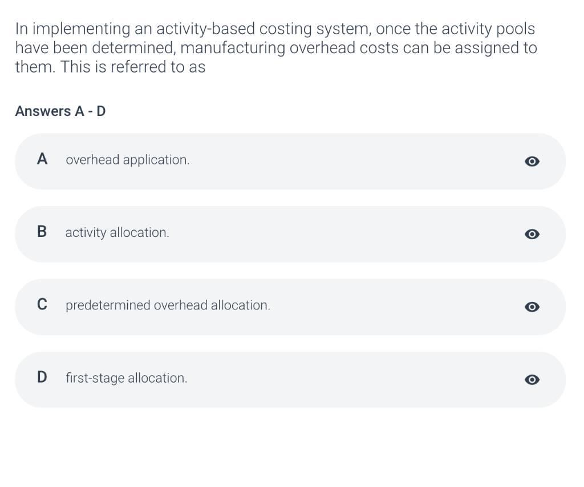This screenshot has height=487, width=584.
Task: Reveal answer C 'predetermined overhead allocation'
Action: (532, 307)
